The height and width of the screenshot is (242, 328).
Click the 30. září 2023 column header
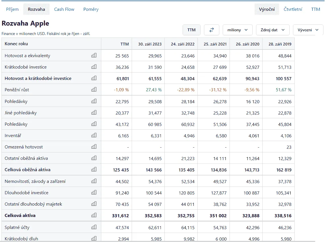pyautogui.click(x=150, y=44)
